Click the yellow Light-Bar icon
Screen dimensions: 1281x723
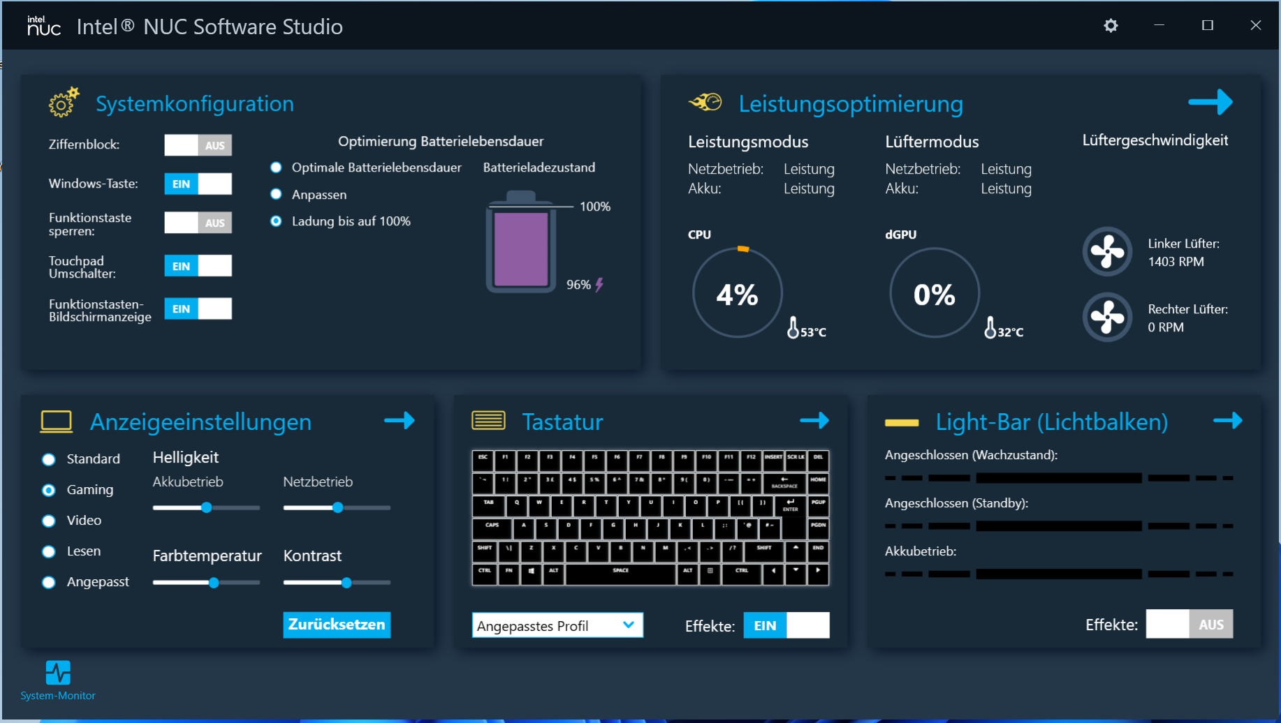point(902,422)
